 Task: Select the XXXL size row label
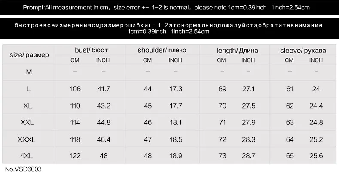pos(26,139)
